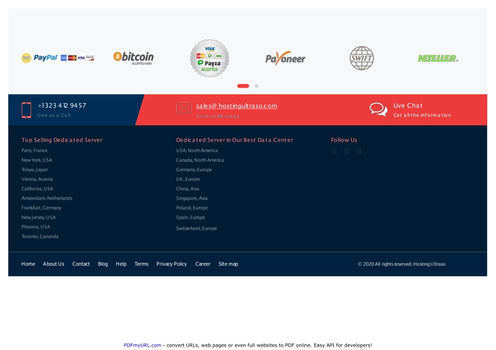Screen dimensions: 496x350
Task: Click the Neteller logo
Action: click(x=438, y=58)
